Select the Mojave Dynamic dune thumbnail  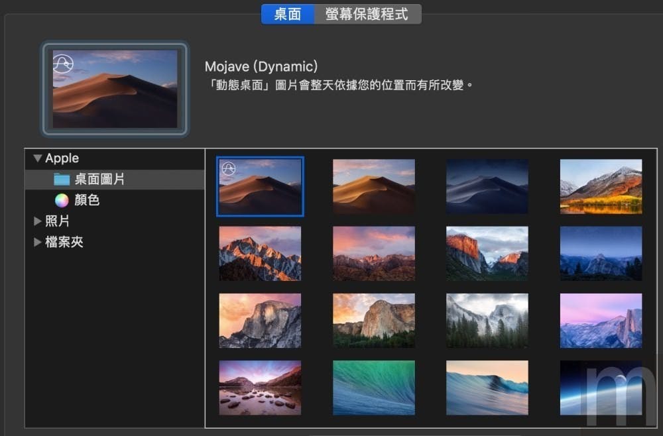[x=260, y=186]
